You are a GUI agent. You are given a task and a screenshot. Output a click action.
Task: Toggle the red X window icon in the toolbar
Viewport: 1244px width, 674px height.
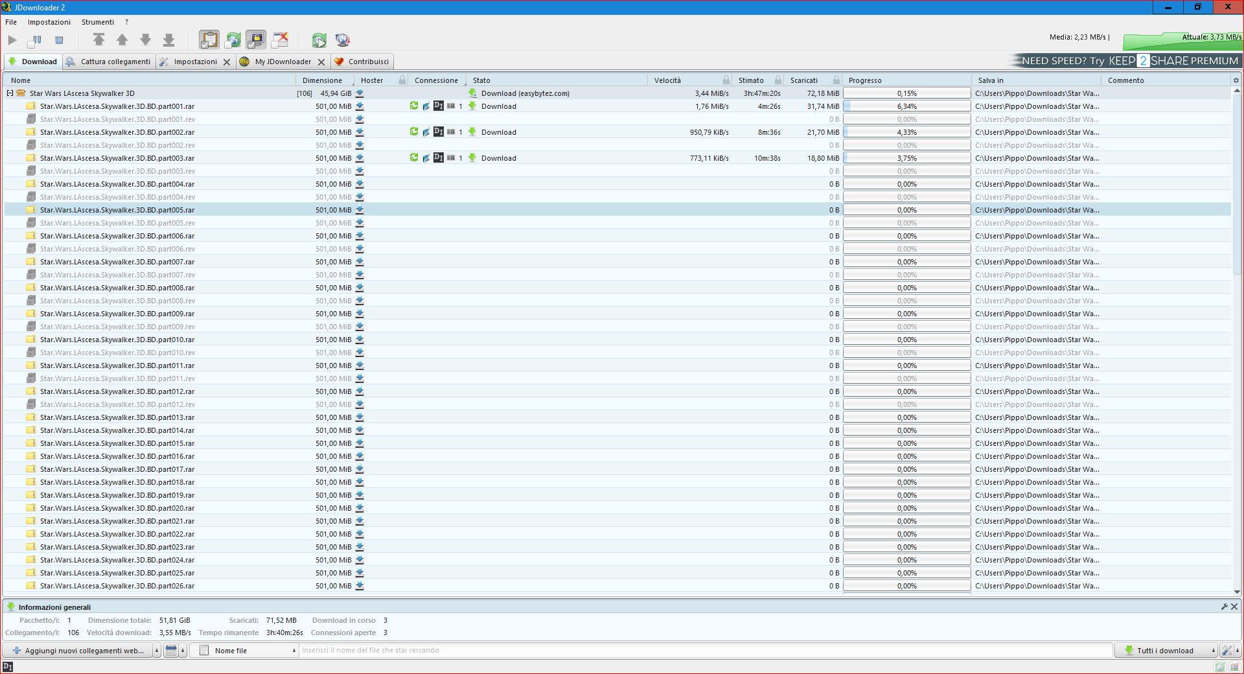tap(280, 40)
